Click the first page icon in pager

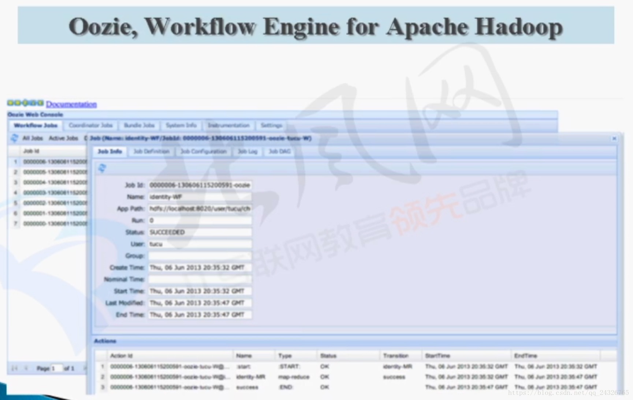15,368
